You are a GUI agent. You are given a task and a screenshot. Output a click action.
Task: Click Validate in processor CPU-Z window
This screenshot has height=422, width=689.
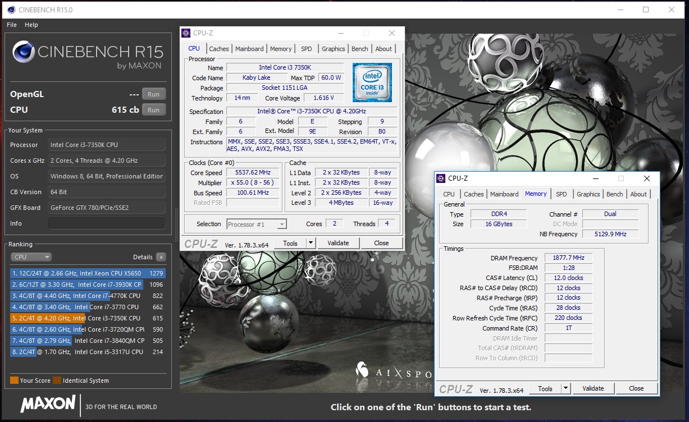tap(338, 243)
